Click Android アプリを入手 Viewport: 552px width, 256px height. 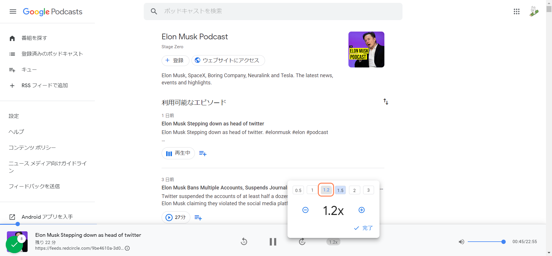coord(47,217)
